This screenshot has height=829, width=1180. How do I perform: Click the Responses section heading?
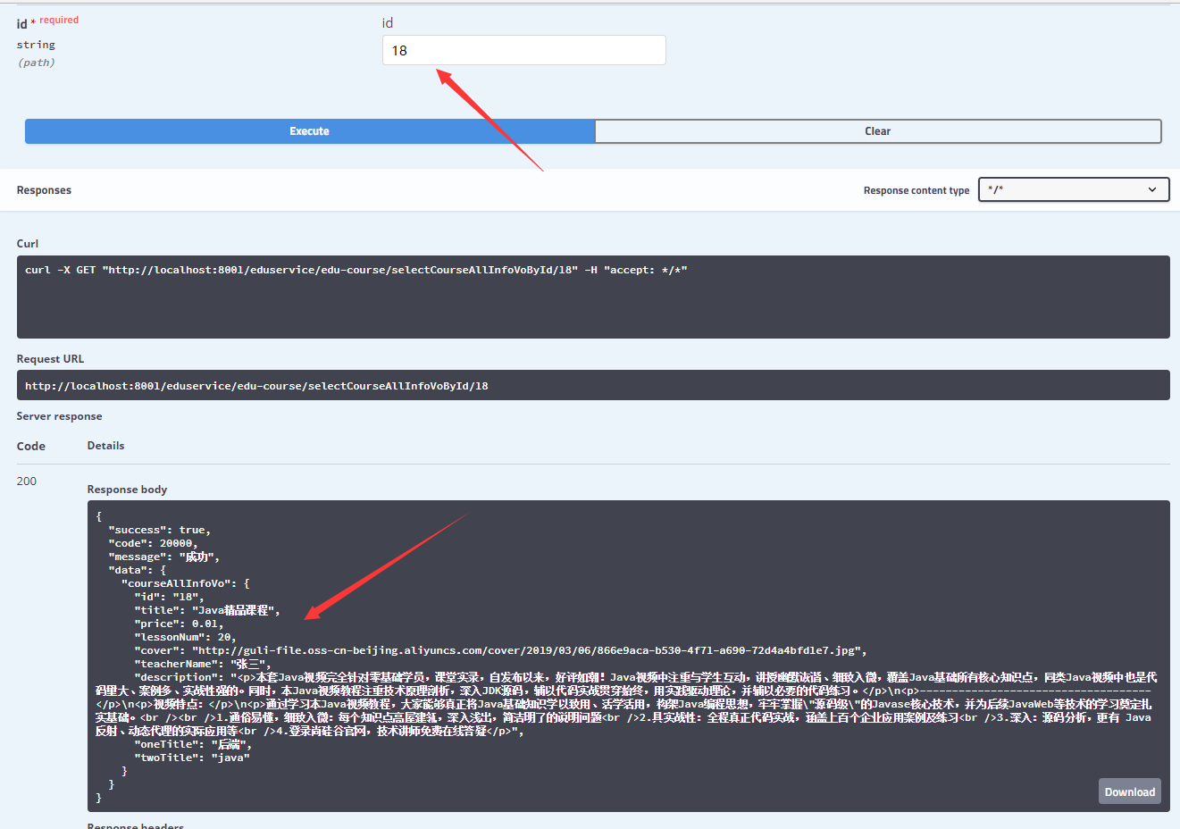coord(44,190)
